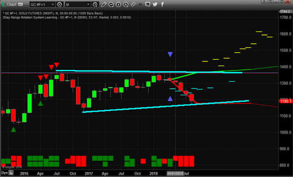Detach the chart window with the pop-out button
This screenshot has height=177, width=293.
coord(270,2)
